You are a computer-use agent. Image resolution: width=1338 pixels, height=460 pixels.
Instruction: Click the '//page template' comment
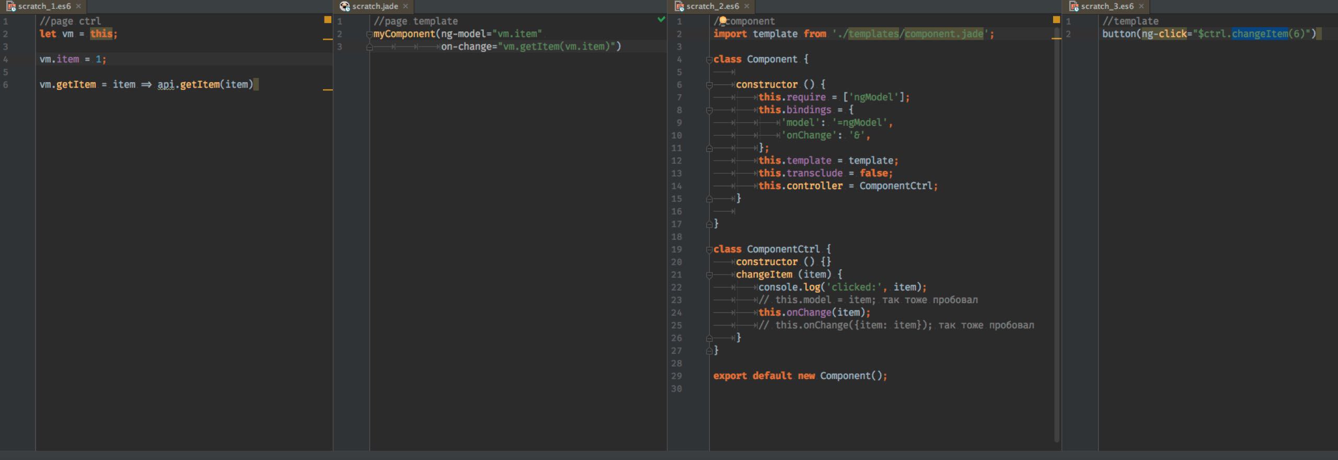tap(416, 21)
